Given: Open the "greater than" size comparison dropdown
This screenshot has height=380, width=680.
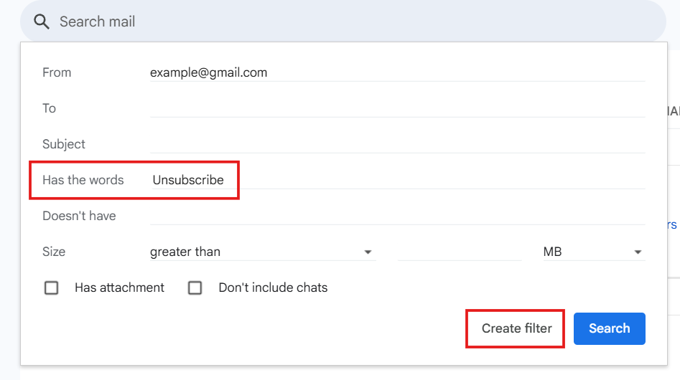Looking at the screenshot, I should point(259,252).
